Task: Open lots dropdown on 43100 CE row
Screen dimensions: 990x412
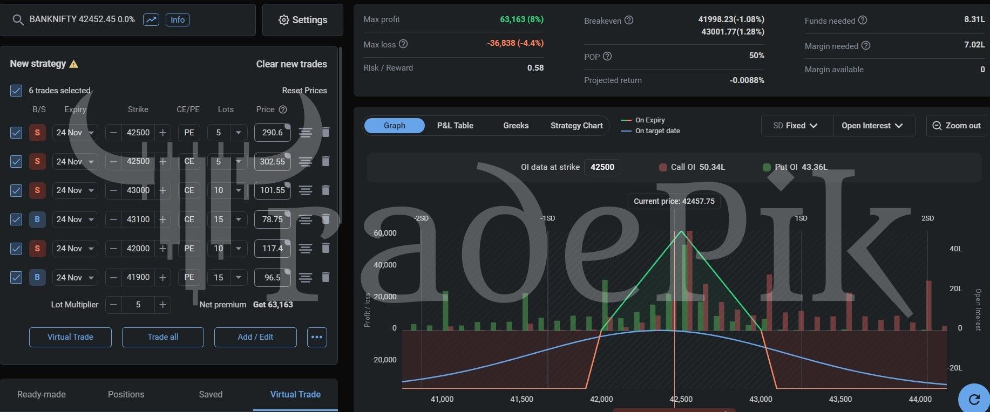Action: (x=238, y=219)
